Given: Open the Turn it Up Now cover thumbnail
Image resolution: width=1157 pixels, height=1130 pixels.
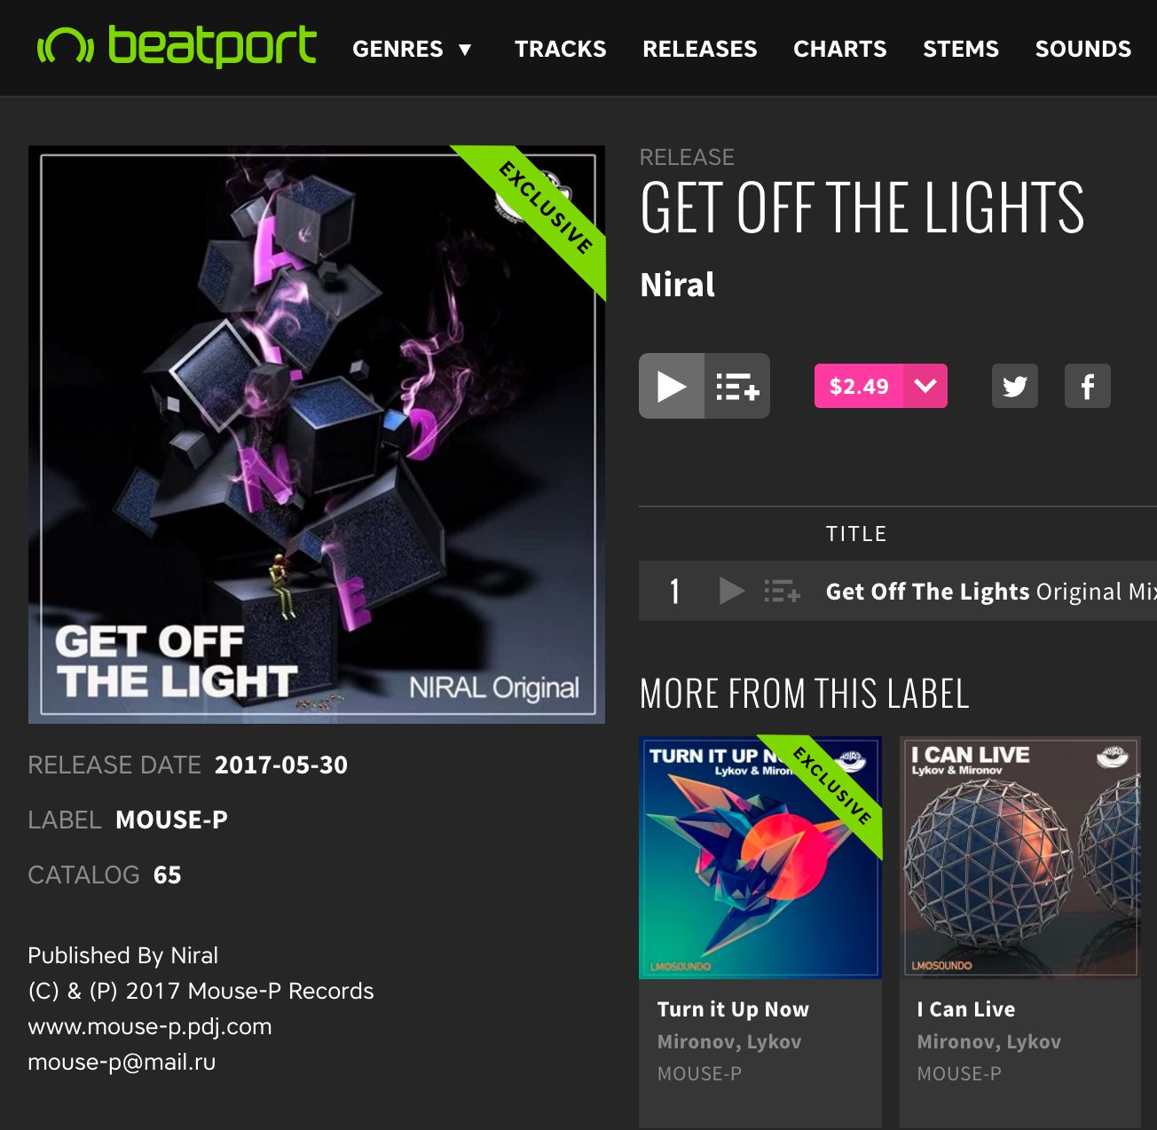Looking at the screenshot, I should pyautogui.click(x=760, y=857).
